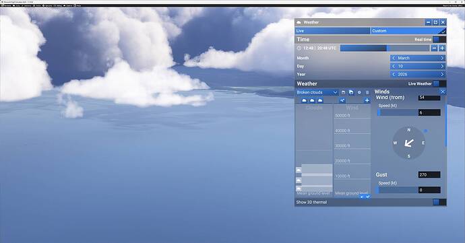Go to previous day from 10

[394, 66]
